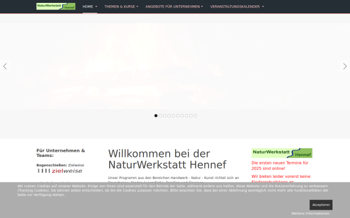Open THEMEN & KURSE menu
Viewport: 350px width, 218px height.
120,6
